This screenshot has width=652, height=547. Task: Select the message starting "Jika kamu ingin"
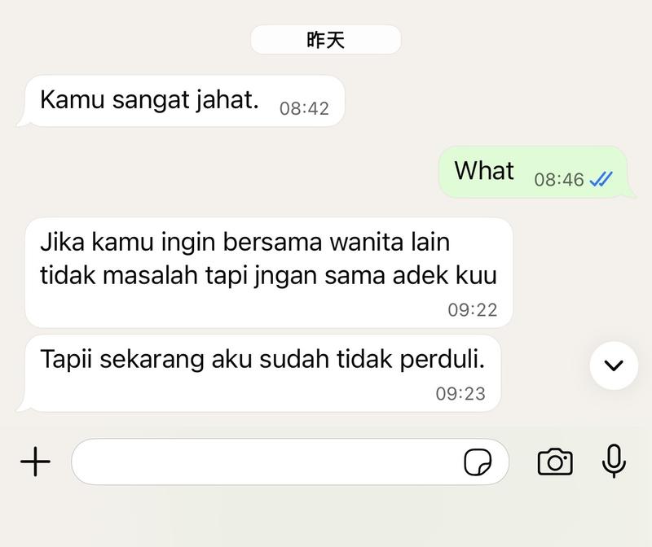click(269, 273)
